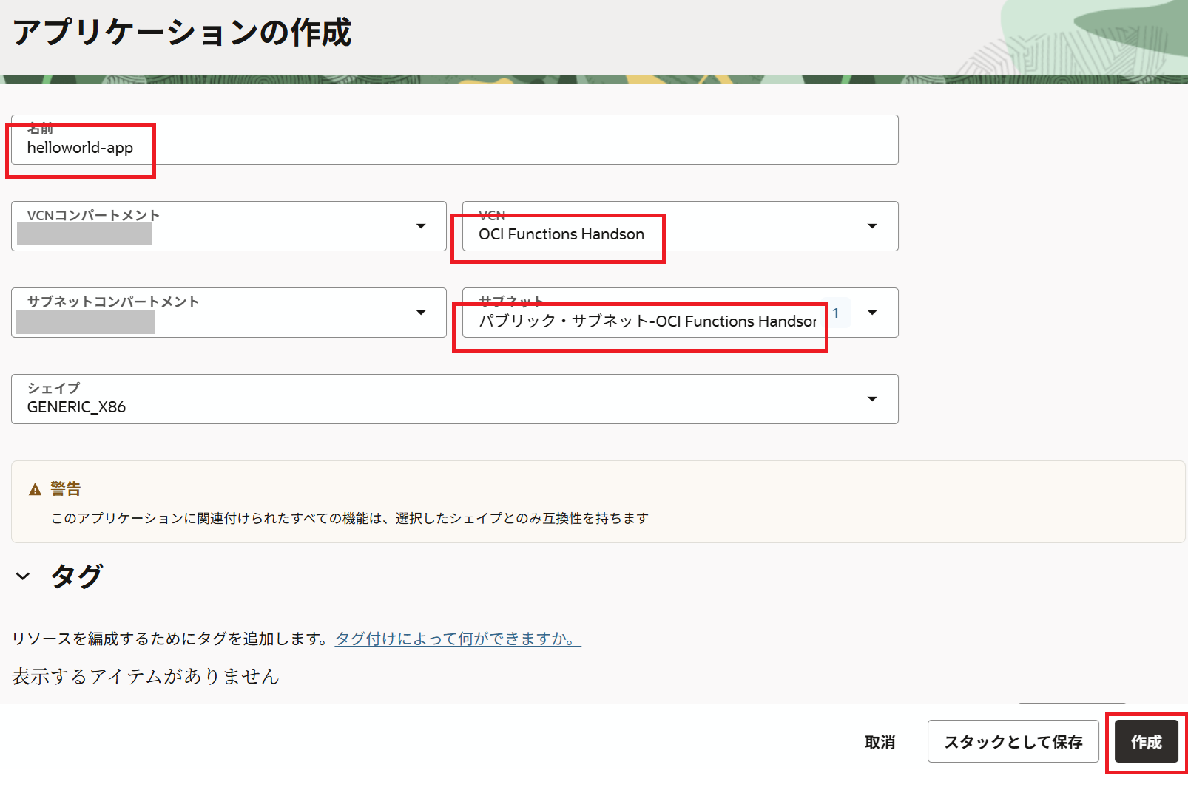Screen dimensions: 1188x790
Task: Select the VCN value OCI Functions Handson
Action: coord(561,234)
